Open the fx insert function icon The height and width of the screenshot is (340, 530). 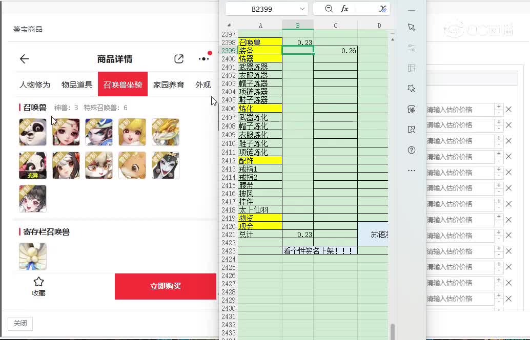[344, 9]
